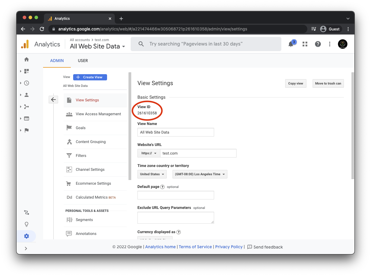The image size is (371, 276).
Task: Open Ecommerce Settings menu item
Action: click(95, 184)
